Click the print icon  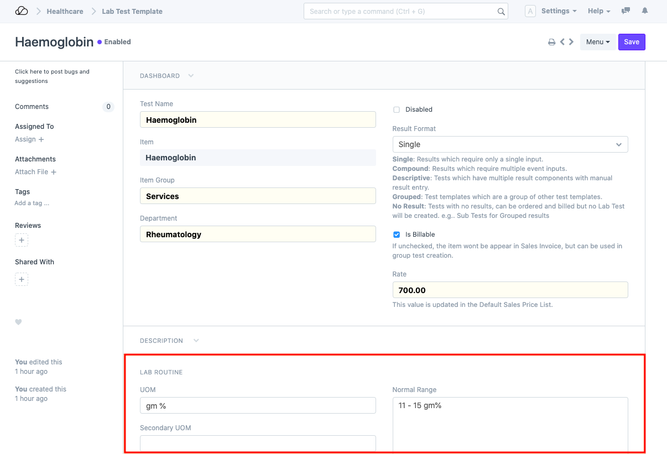(551, 42)
